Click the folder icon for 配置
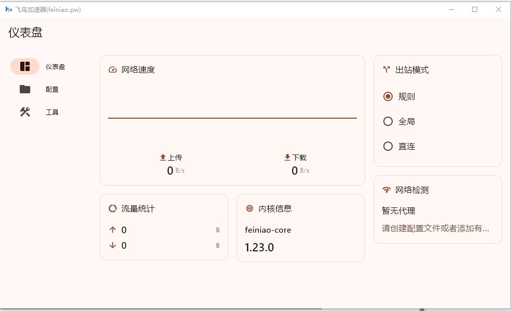The height and width of the screenshot is (311, 511). tap(25, 89)
